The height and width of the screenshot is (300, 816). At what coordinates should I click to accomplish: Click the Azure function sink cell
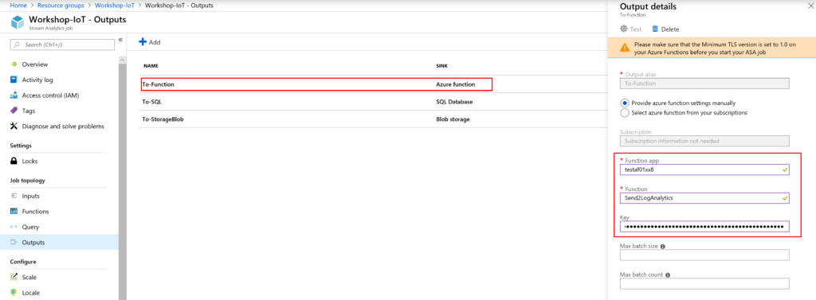[x=455, y=84]
